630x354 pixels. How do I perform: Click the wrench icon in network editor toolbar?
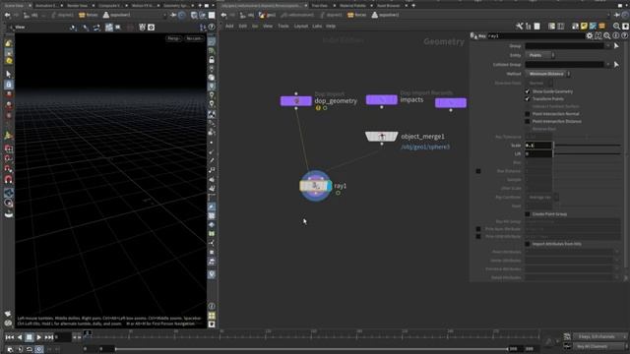pyautogui.click(x=520, y=27)
